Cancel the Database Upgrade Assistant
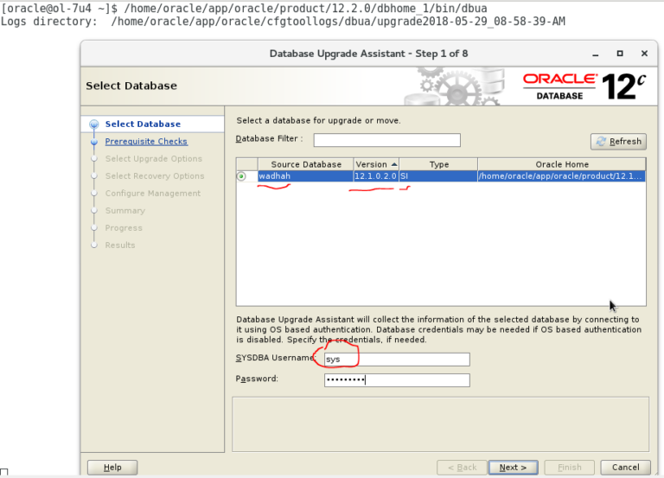Screen dimensions: 664x478 625,468
